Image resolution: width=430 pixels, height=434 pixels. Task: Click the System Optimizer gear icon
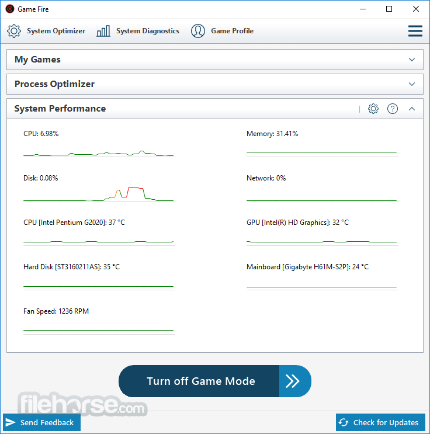pos(14,31)
